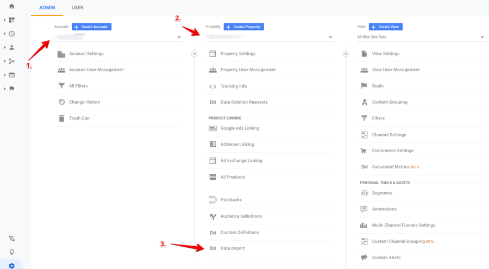Click the Create Property button
Viewport: 489px width, 269px height.
click(x=243, y=27)
